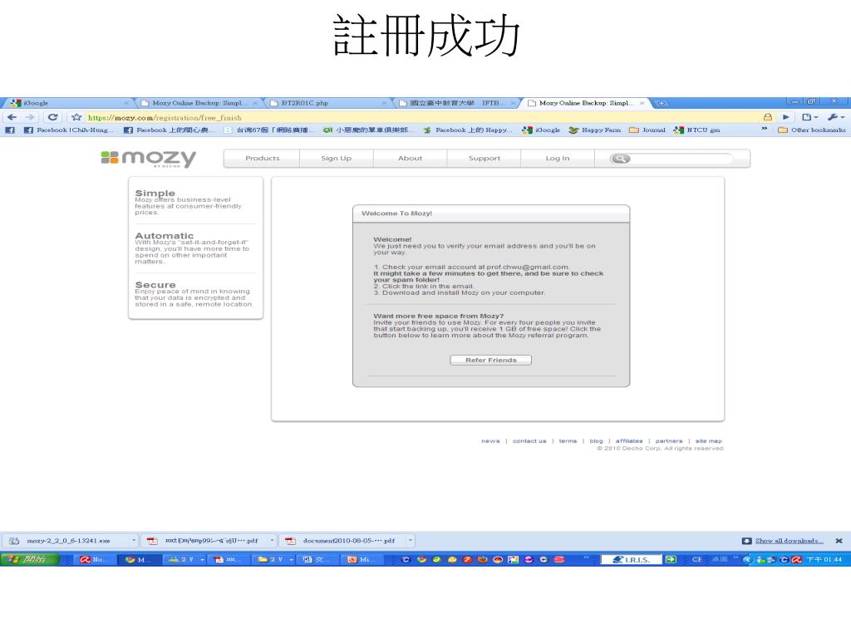
Task: Click the play arrow icon beside the lock
Action: pyautogui.click(x=785, y=117)
